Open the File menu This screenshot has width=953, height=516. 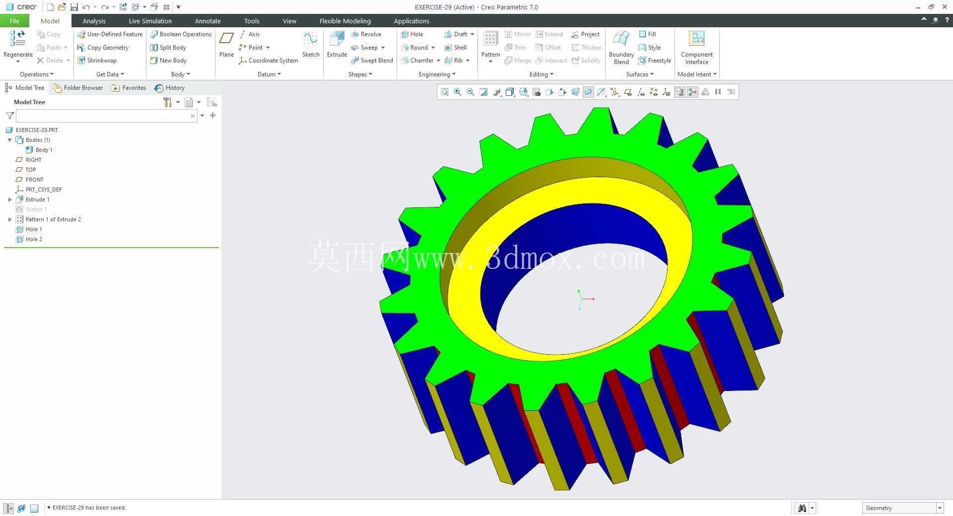14,21
